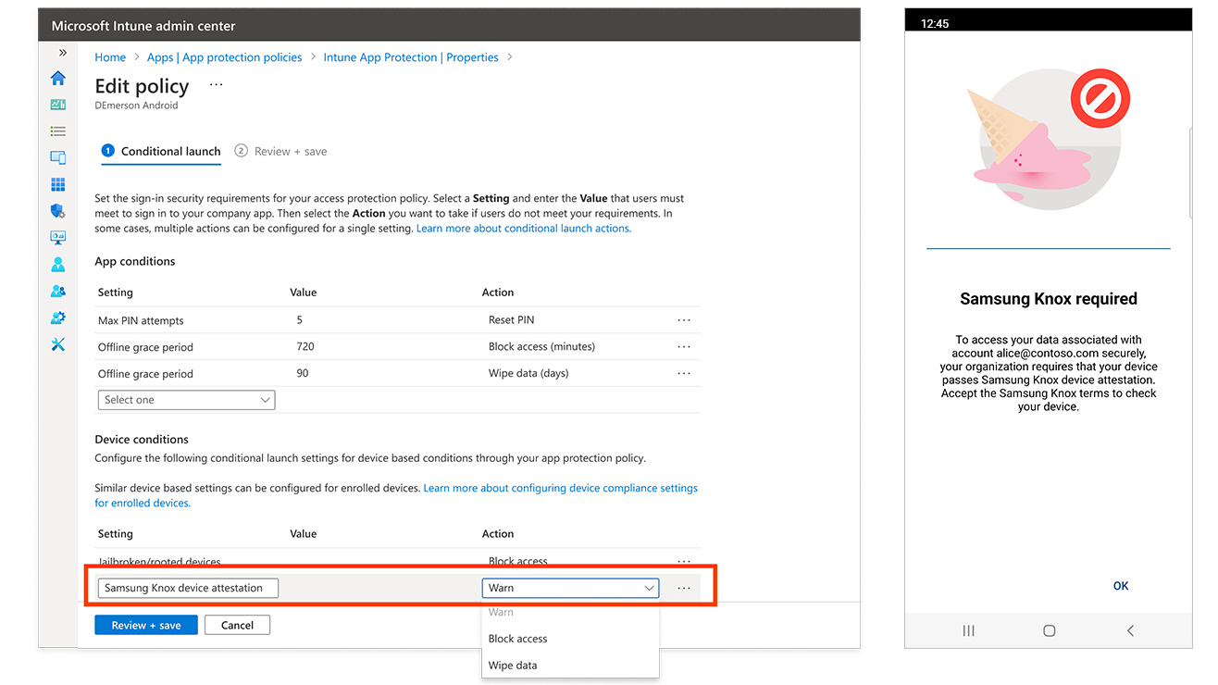Open Learn more about conditional launch actions

tap(524, 229)
